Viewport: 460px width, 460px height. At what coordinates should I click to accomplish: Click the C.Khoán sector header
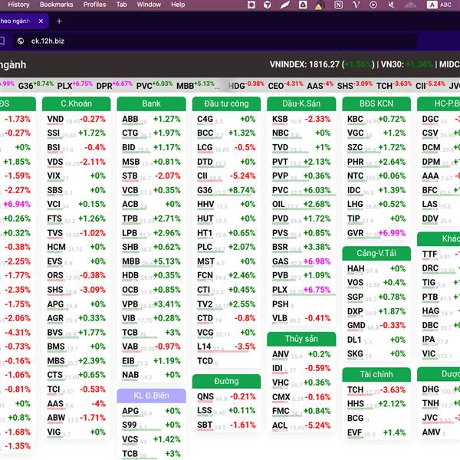[x=76, y=103]
